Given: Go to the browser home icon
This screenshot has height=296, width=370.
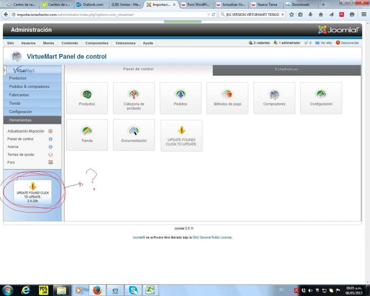Looking at the screenshot, I should (x=321, y=15).
